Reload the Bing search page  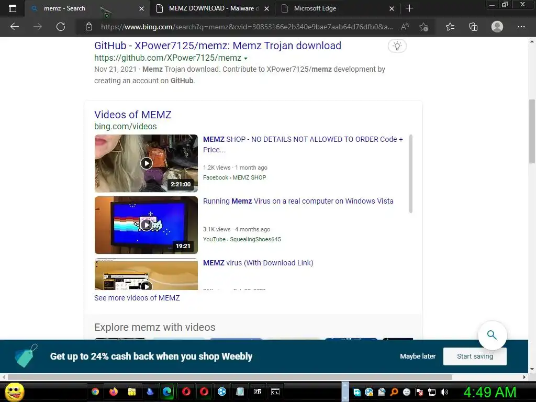pyautogui.click(x=61, y=27)
